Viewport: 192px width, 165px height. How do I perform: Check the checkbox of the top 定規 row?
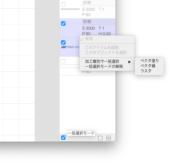click(63, 4)
